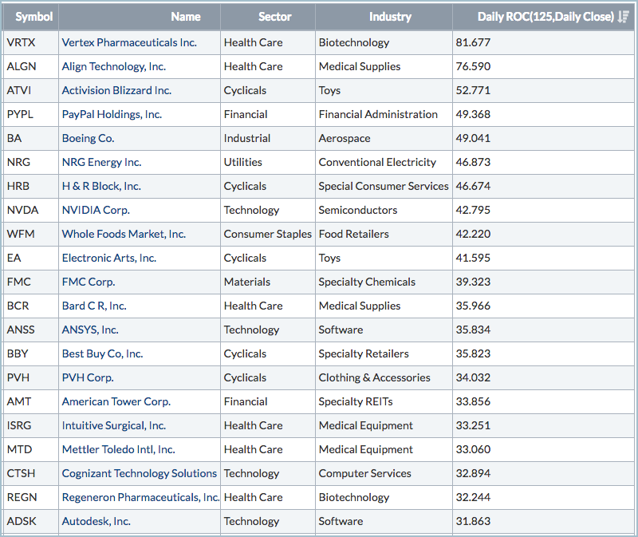Sort table by Sector column header
The width and height of the screenshot is (638, 537).
(x=274, y=17)
